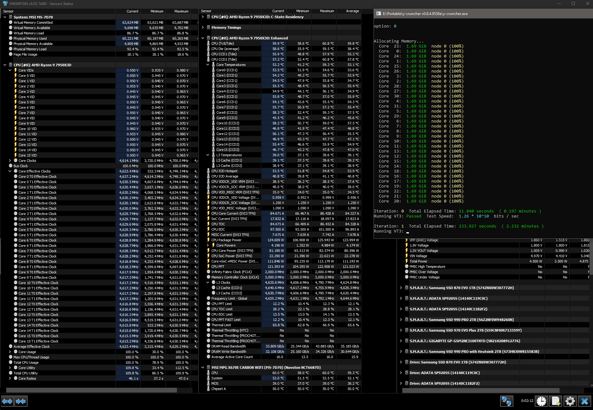The width and height of the screenshot is (593, 410).
Task: Click the shrink layout arrows button
Action: (x=21, y=401)
